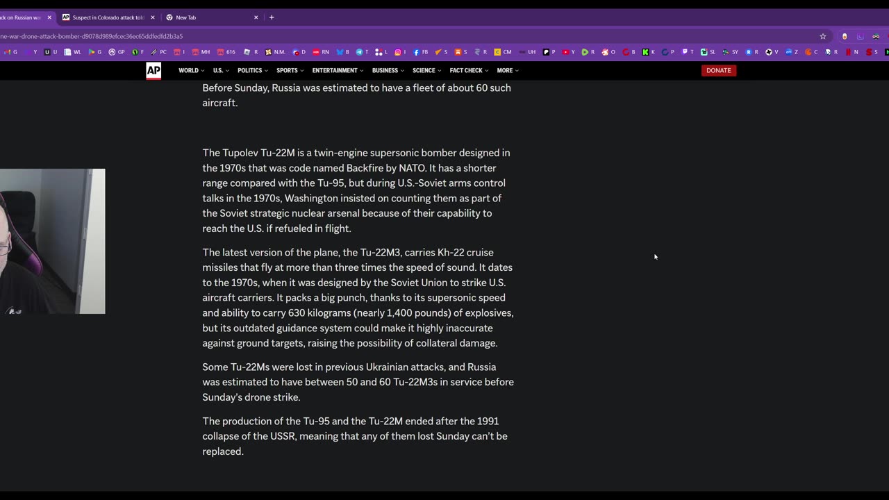Open the Kick bookmark labeled K
This screenshot has width=889, height=500.
tap(648, 52)
